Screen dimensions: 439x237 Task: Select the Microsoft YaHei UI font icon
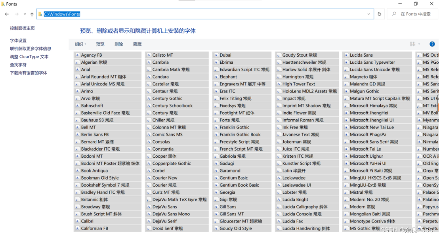[x=346, y=163]
